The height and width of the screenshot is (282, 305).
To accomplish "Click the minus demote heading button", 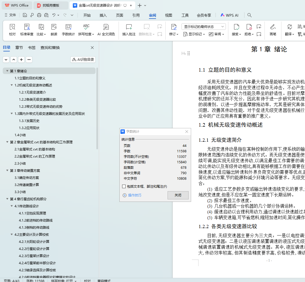I will [x=29, y=60].
